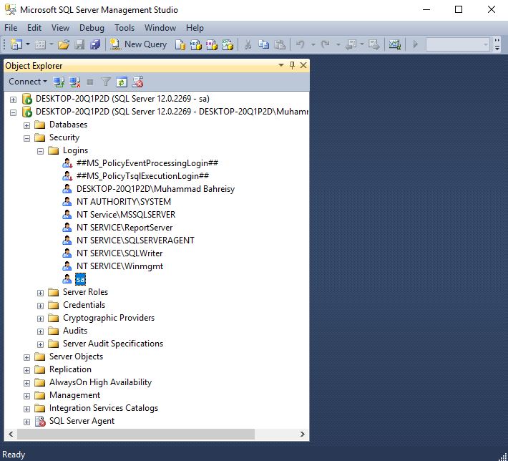Click the Refresh icon in Object Explorer

(122, 82)
